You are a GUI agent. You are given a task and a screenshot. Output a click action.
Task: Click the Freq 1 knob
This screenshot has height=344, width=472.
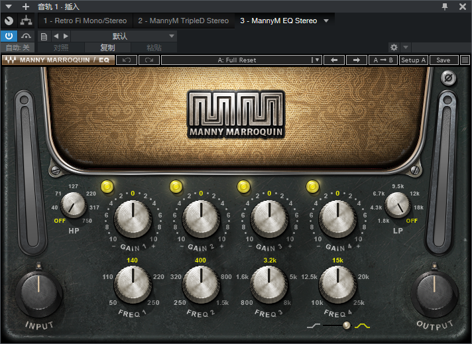click(133, 284)
